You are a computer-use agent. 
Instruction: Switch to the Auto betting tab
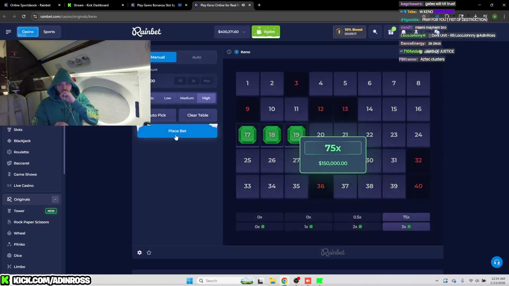196,57
